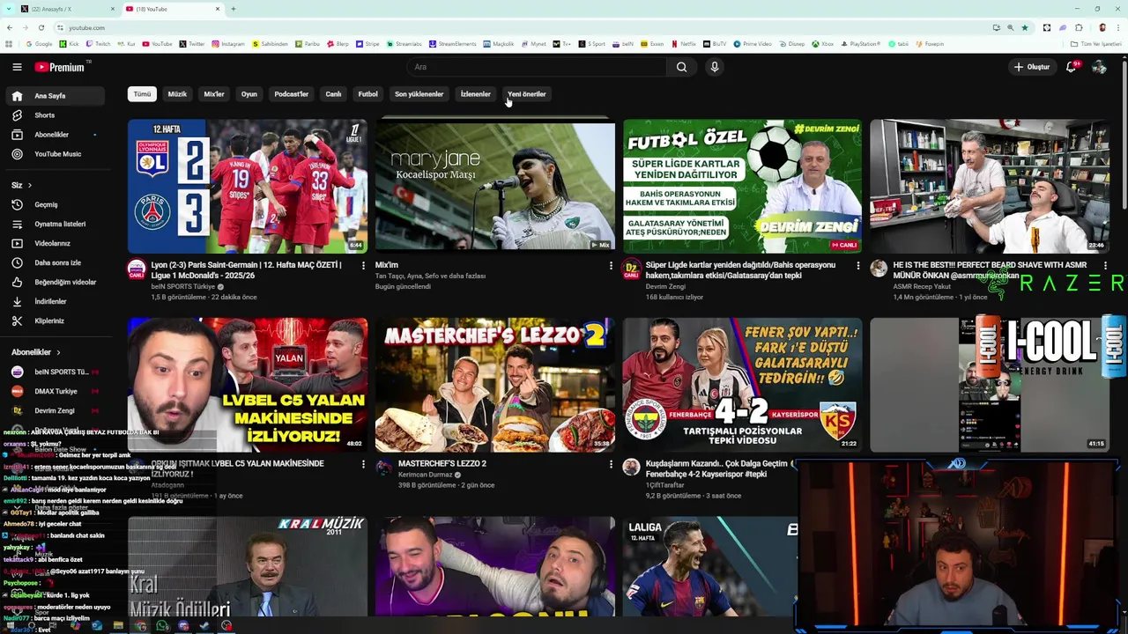Open options menu for Lyon PSG video
Viewport: 1128px width, 634px height.
click(x=363, y=265)
